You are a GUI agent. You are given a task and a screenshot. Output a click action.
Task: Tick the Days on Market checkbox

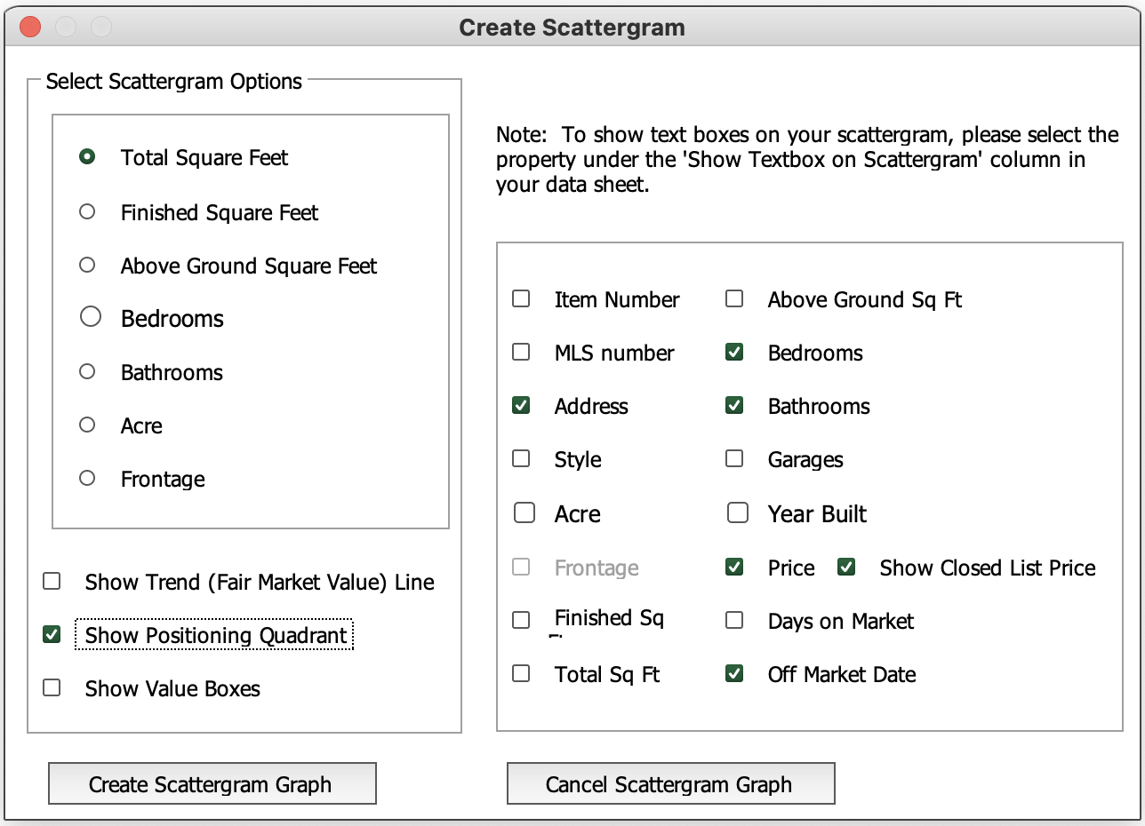[734, 621]
